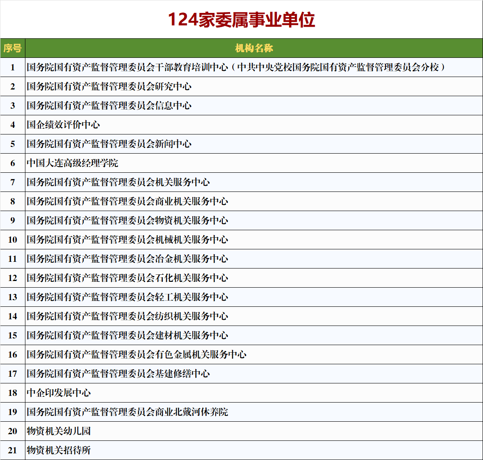Select the 机构名称 column header
The image size is (483, 460).
point(254,47)
